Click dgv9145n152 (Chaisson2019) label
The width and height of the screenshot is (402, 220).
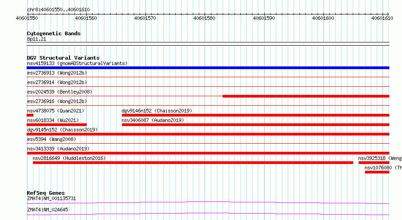point(62,130)
